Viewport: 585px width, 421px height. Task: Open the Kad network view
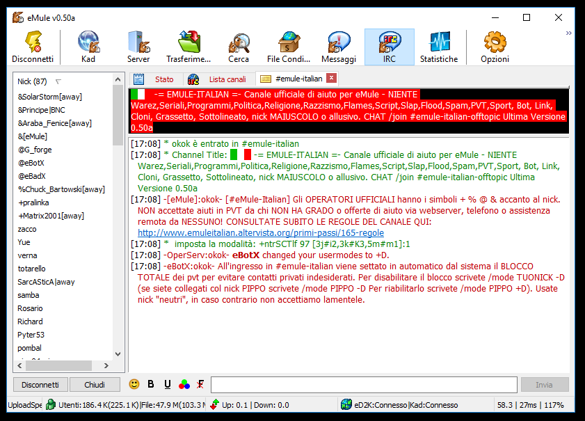(x=88, y=47)
